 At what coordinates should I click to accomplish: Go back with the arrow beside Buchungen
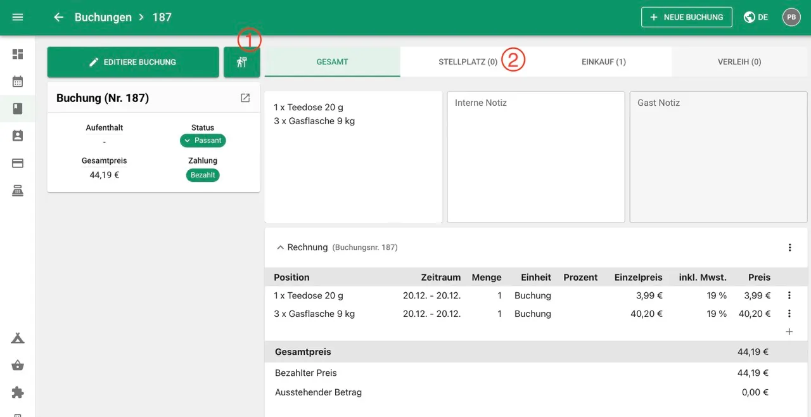(x=59, y=17)
